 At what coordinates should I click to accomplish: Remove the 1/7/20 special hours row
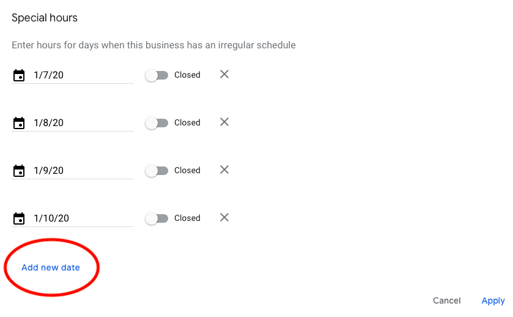(x=224, y=75)
